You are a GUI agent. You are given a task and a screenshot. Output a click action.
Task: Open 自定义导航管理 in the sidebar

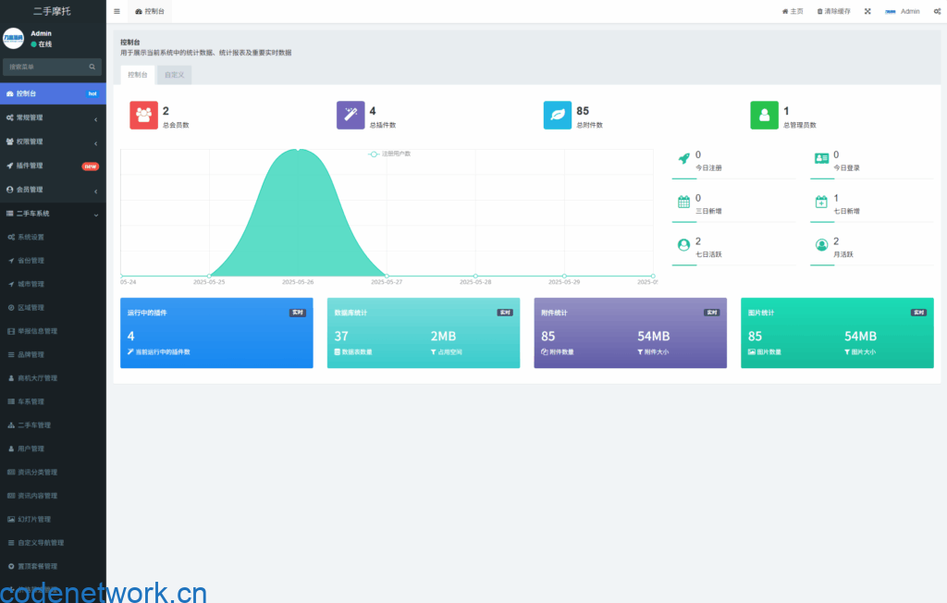pos(53,543)
